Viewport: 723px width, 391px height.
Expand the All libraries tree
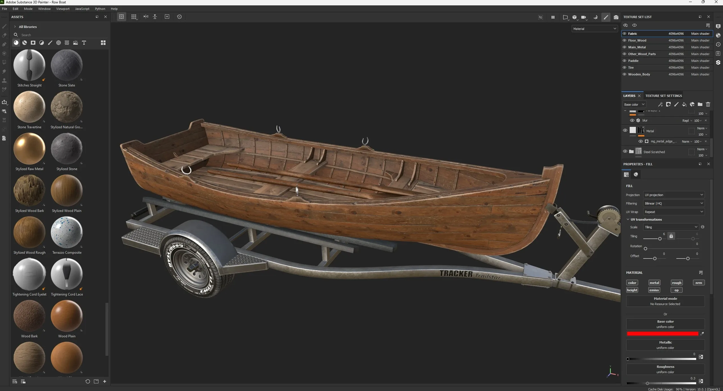point(15,27)
